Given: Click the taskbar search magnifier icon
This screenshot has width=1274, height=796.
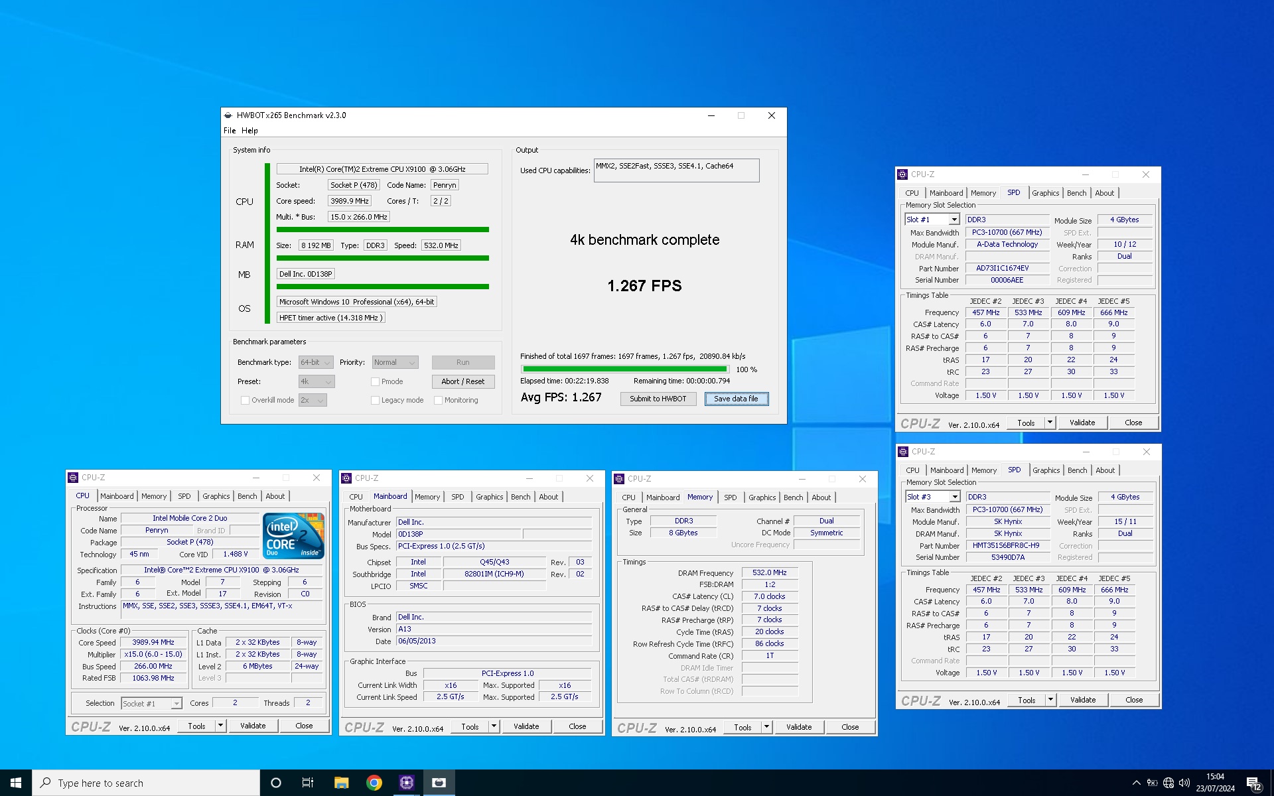Looking at the screenshot, I should [x=46, y=783].
